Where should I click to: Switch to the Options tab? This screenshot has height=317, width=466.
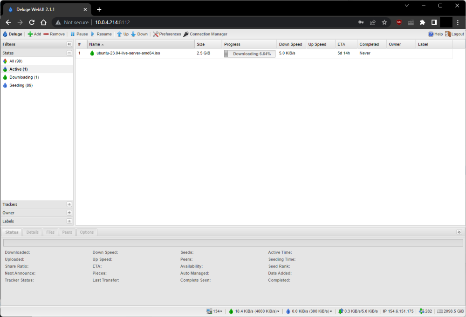coord(87,232)
